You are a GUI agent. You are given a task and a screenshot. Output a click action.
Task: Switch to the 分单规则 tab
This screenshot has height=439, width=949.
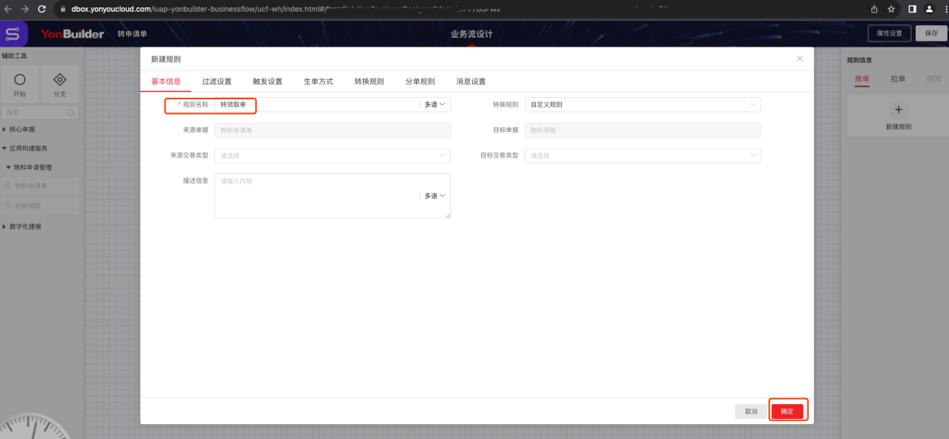[x=420, y=81]
